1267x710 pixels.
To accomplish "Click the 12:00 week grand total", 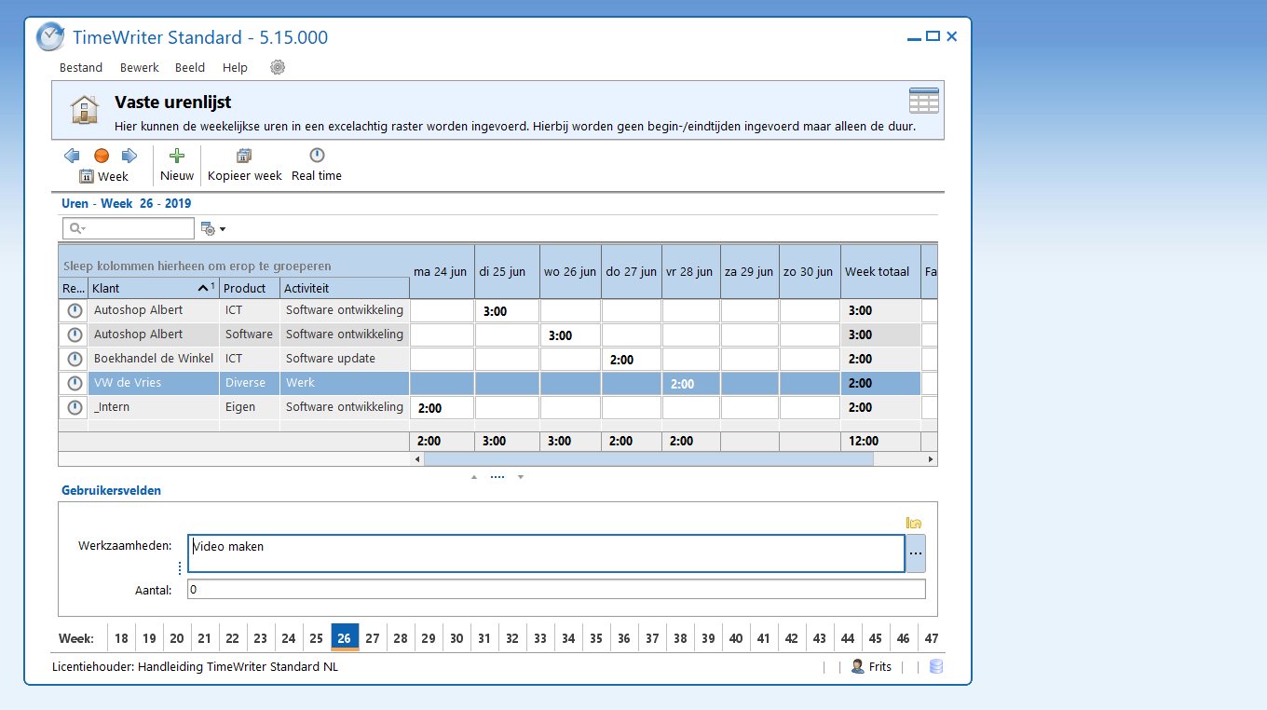I will [x=880, y=441].
